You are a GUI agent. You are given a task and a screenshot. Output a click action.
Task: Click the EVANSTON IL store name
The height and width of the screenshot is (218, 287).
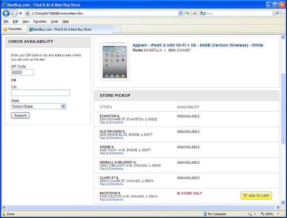tap(110, 116)
